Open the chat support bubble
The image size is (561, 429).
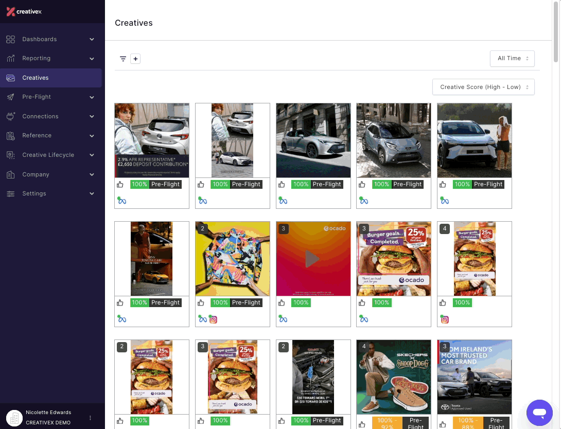(539, 413)
